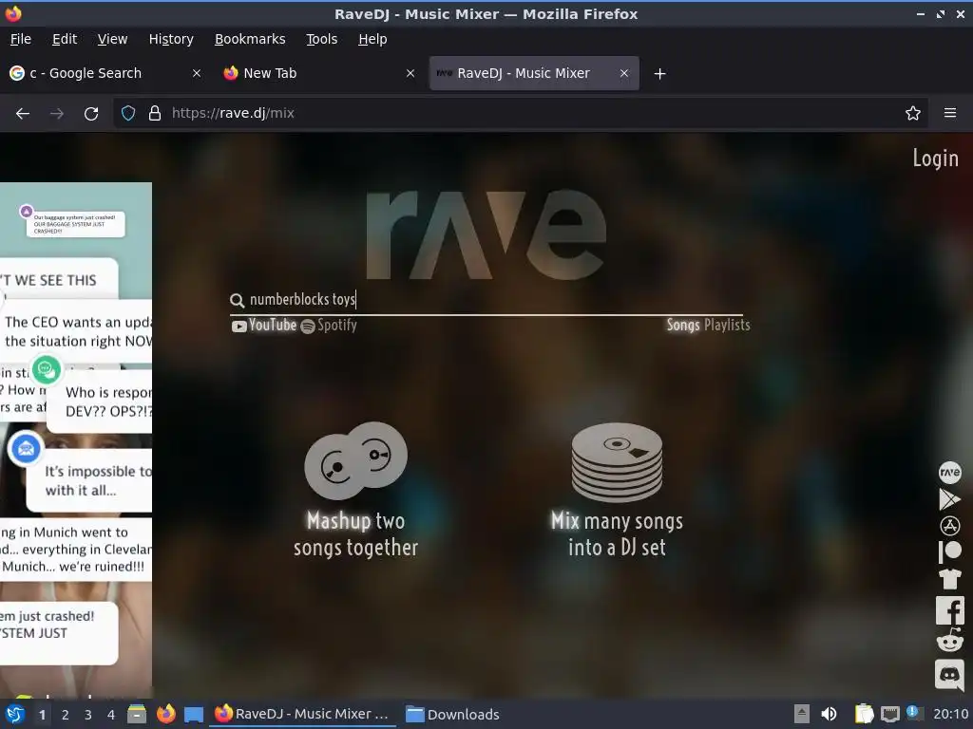Close the Google Search tab
The image size is (973, 729).
196,73
